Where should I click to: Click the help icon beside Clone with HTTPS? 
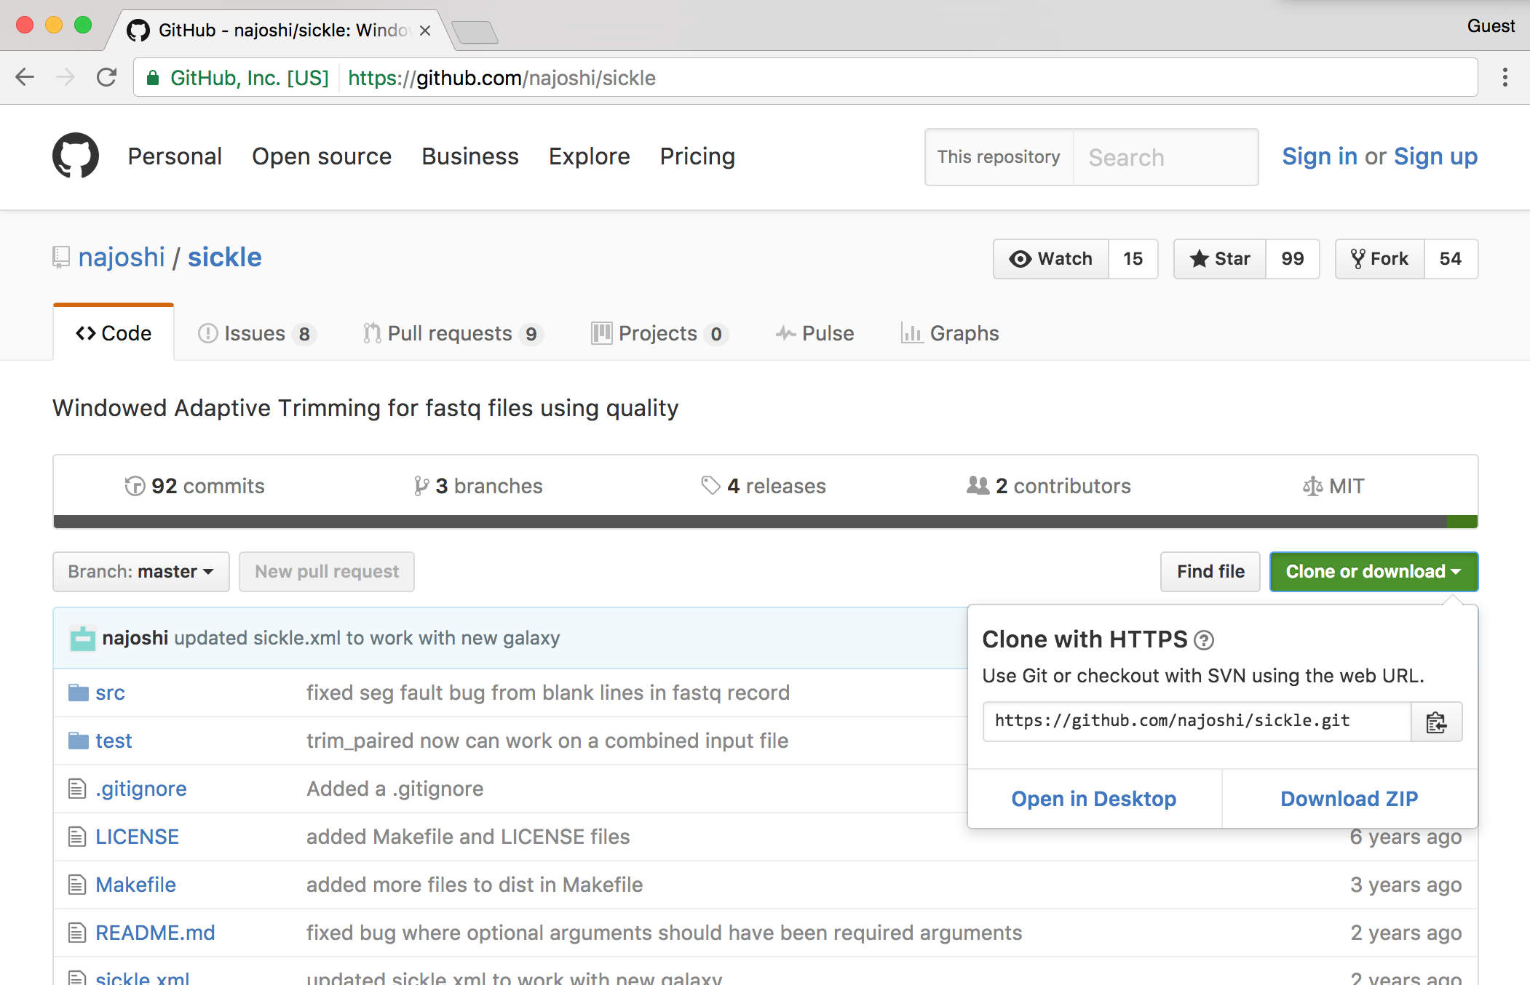(1205, 640)
